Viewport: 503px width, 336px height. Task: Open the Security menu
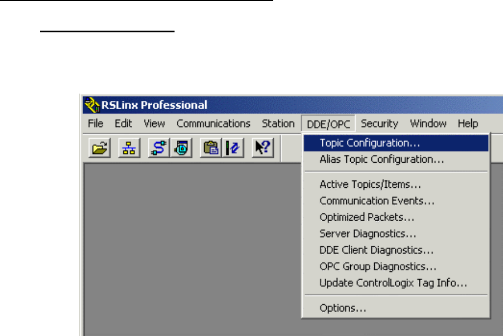(380, 124)
